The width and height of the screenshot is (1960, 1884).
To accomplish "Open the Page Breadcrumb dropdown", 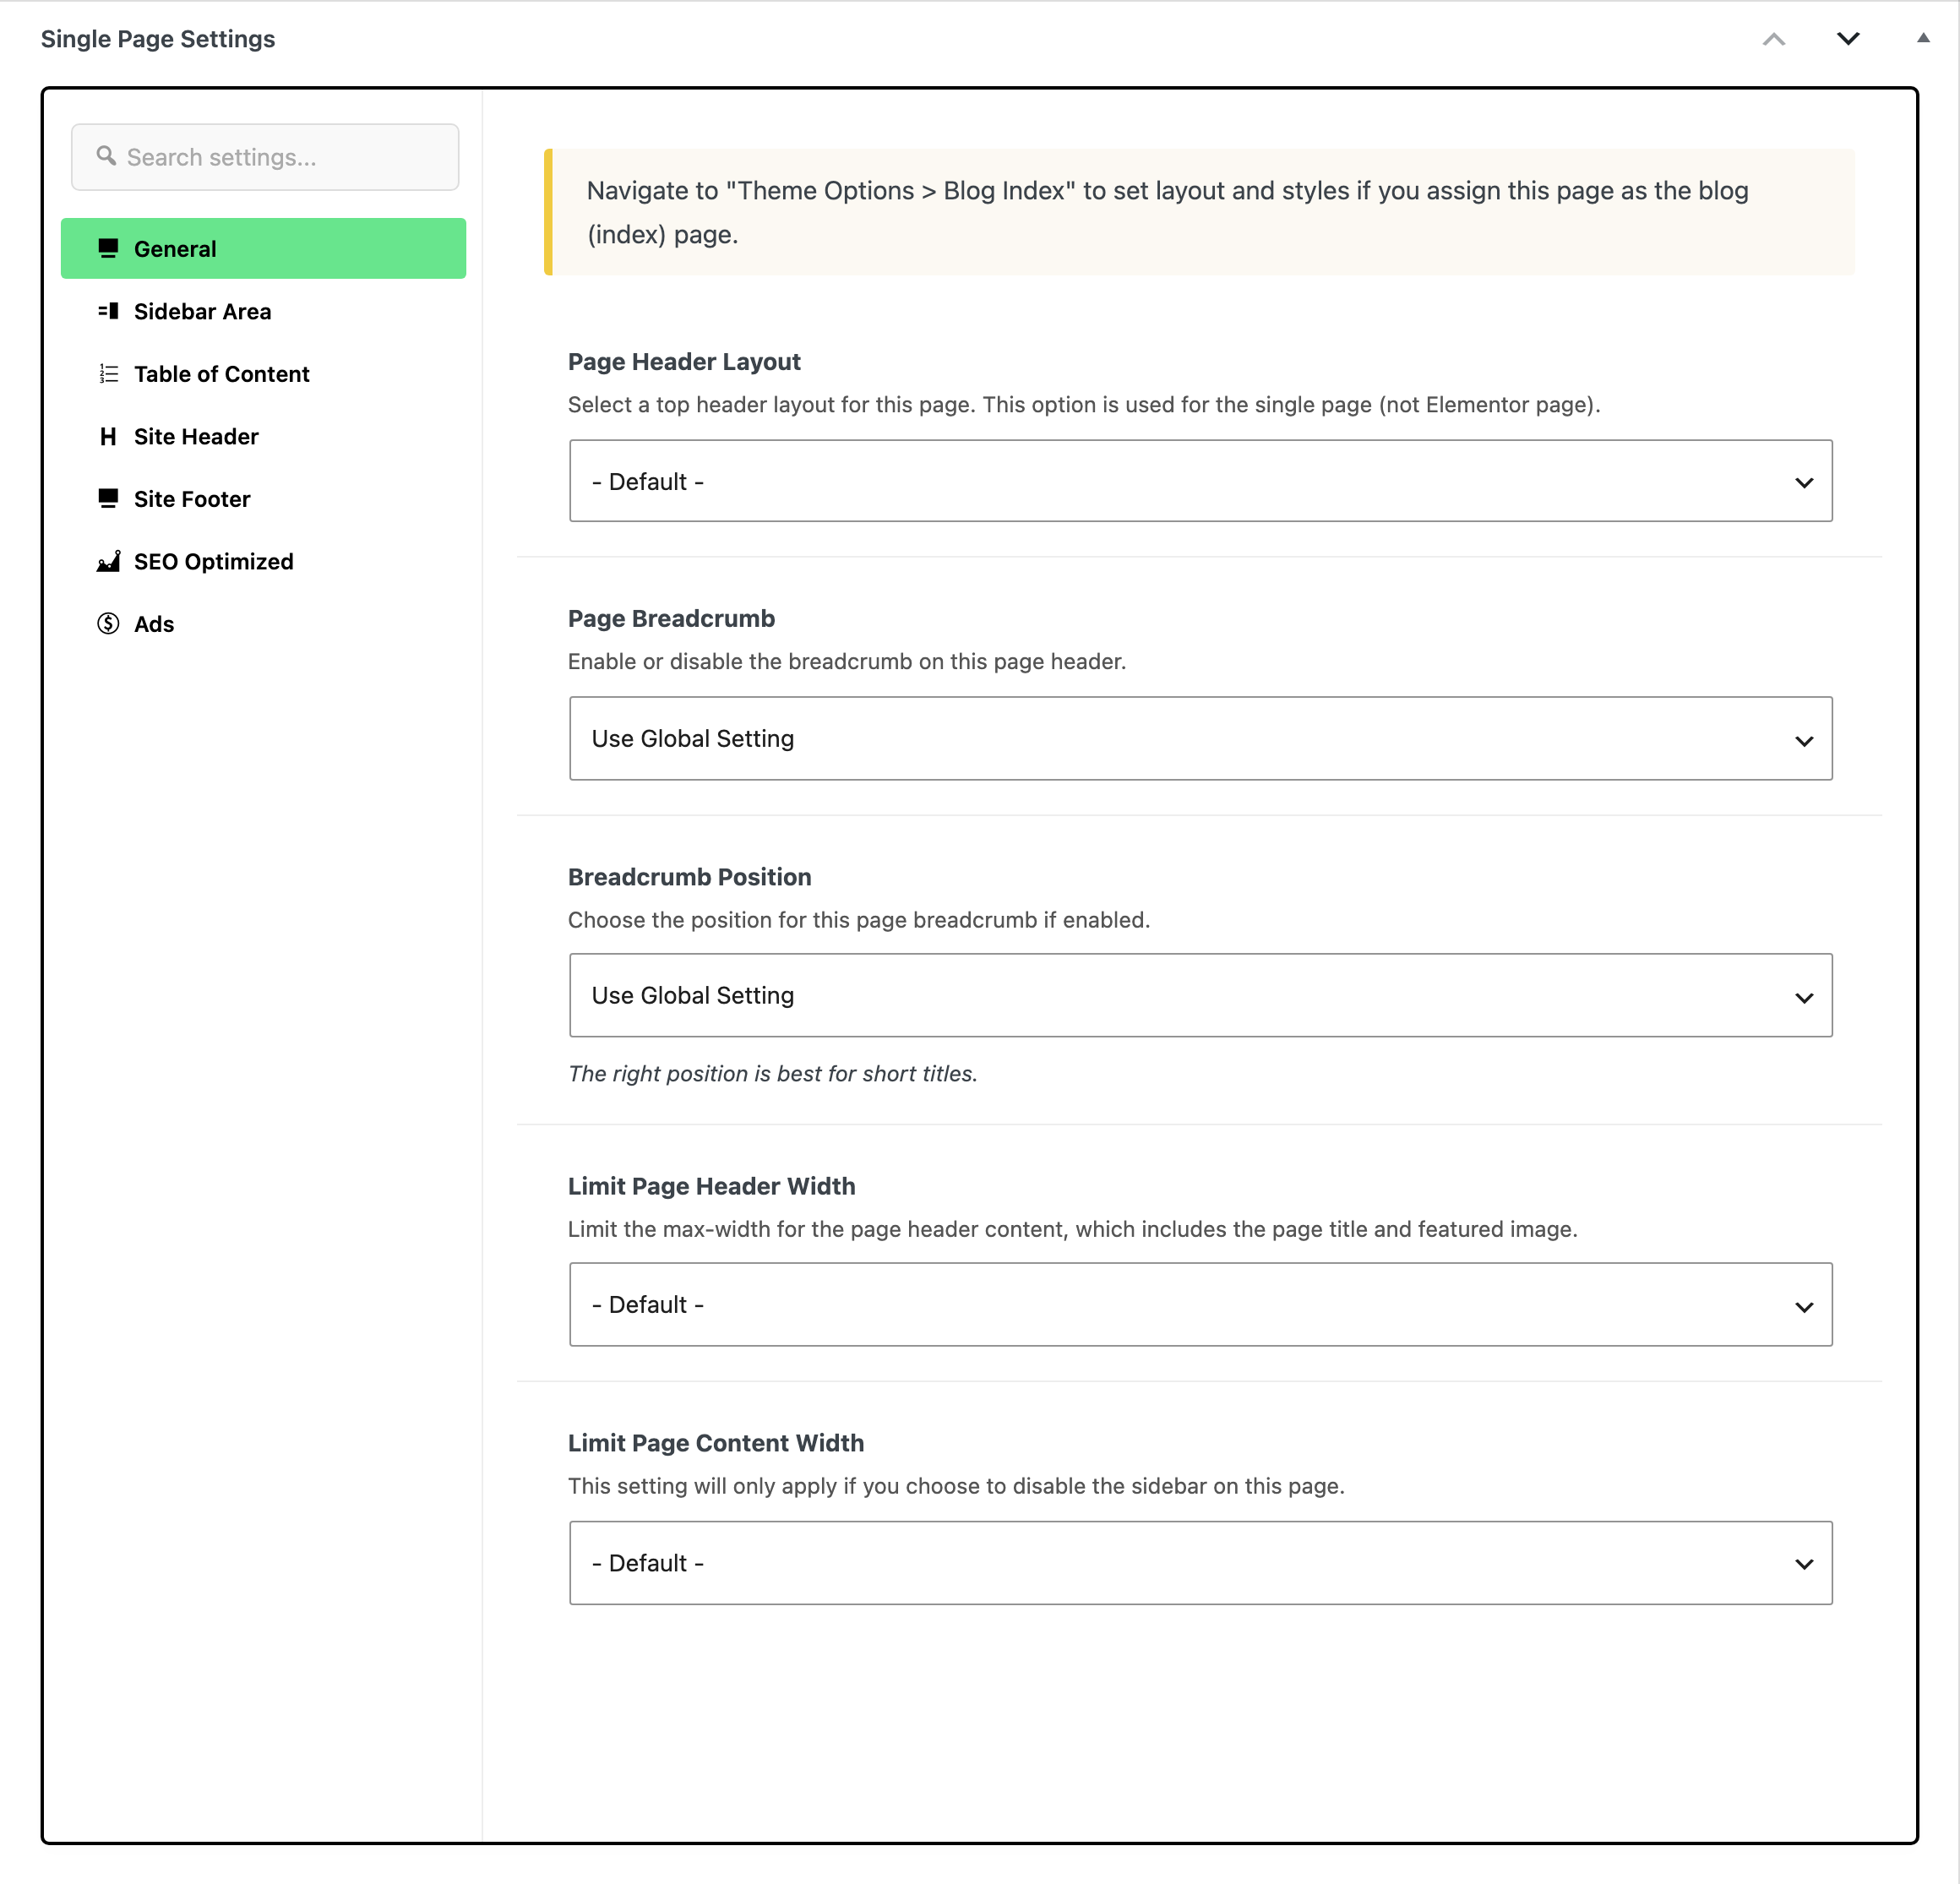I will pos(1200,739).
